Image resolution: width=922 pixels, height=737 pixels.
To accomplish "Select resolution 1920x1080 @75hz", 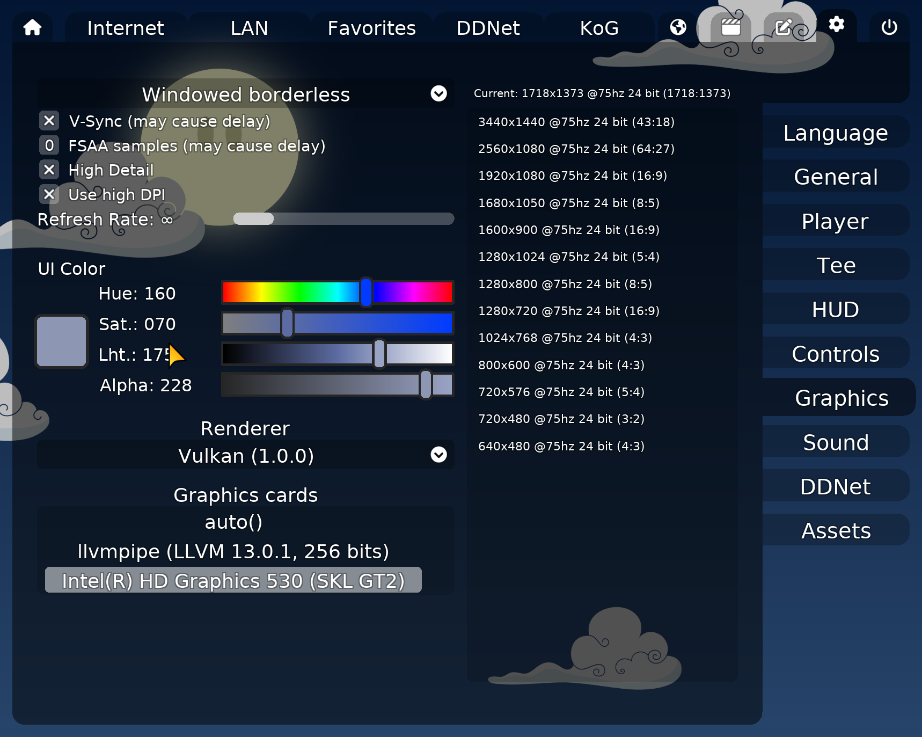I will point(572,176).
